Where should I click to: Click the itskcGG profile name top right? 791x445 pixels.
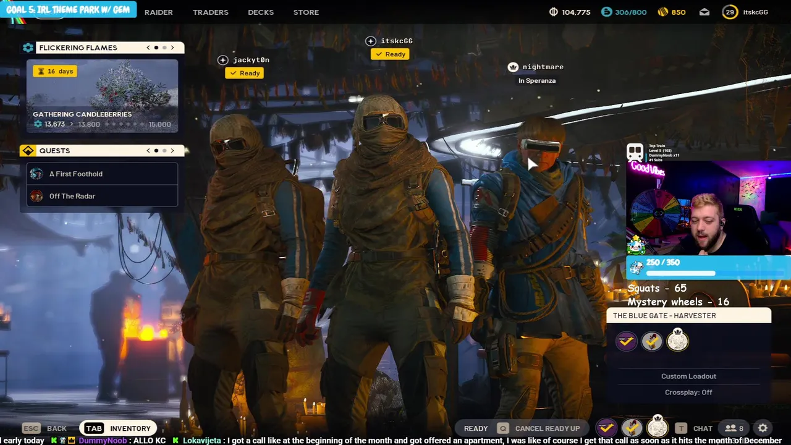[x=755, y=12]
